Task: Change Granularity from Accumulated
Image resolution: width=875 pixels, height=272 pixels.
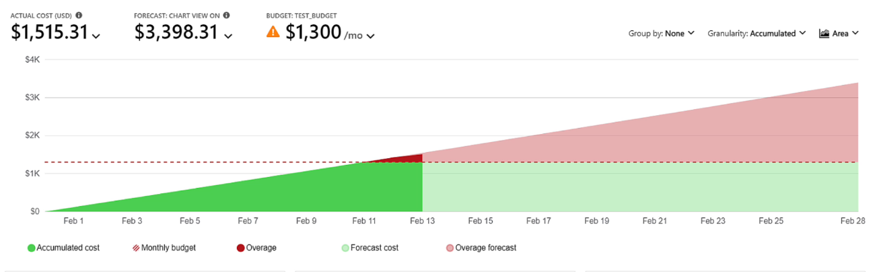Action: [757, 33]
